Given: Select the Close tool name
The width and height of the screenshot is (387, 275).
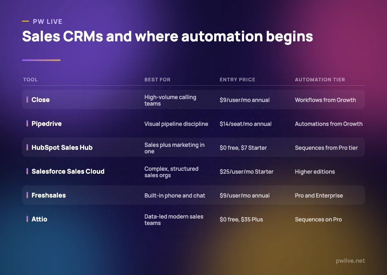Looking at the screenshot, I should 41,100.
